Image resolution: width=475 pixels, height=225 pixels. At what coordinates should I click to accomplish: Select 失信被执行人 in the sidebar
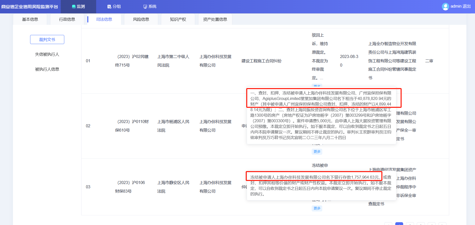click(47, 54)
